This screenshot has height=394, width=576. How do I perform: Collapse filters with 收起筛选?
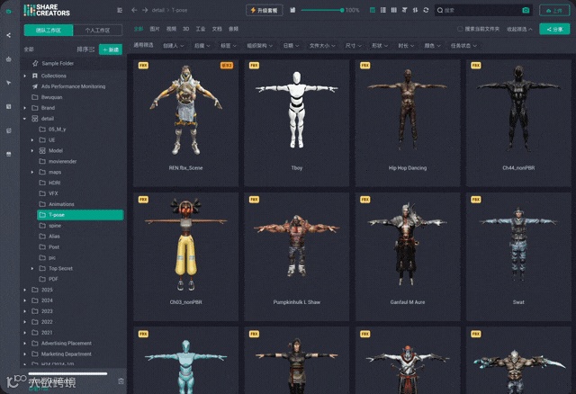519,29
